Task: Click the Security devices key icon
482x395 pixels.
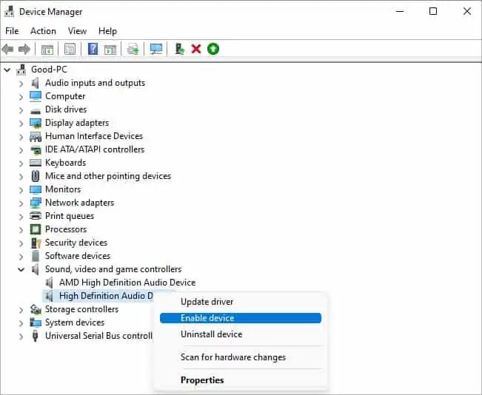Action: [36, 243]
